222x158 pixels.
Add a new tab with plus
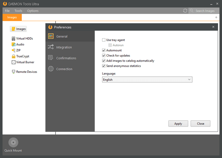point(216,17)
